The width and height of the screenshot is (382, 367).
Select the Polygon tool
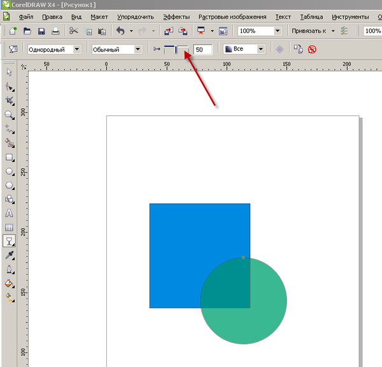tap(10, 185)
